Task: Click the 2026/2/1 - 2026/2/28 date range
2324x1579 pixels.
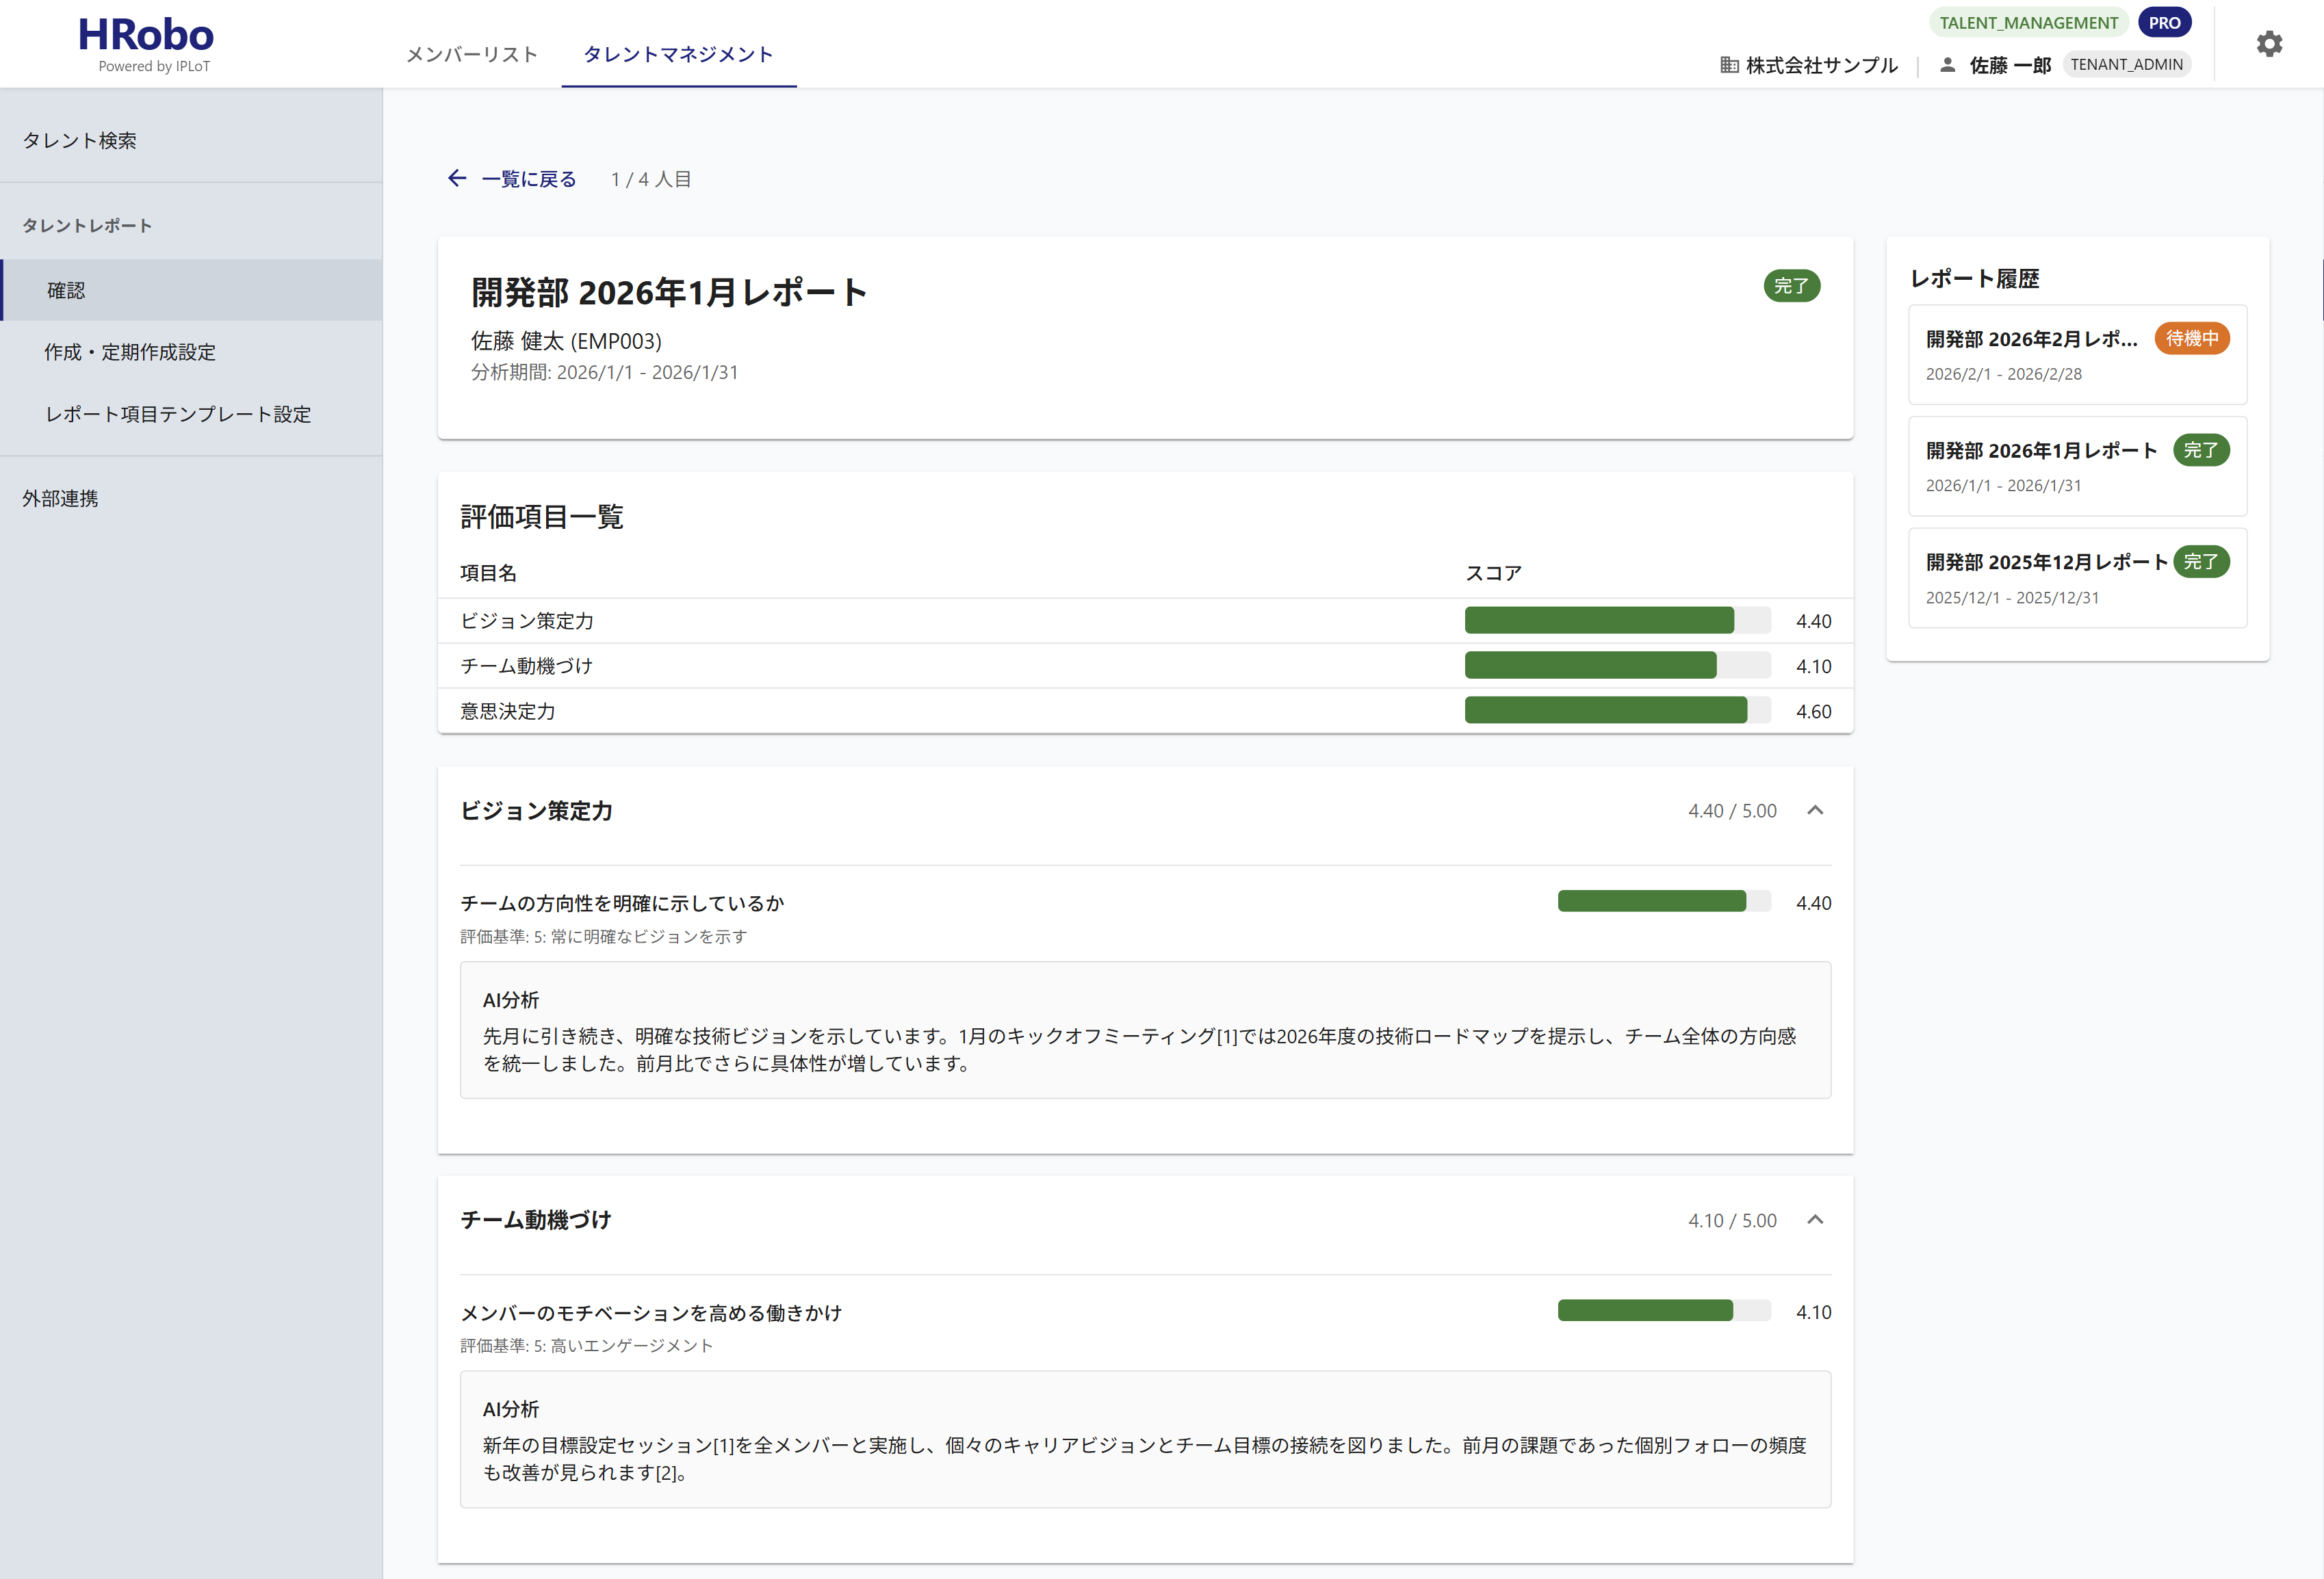Action: pos(2003,374)
